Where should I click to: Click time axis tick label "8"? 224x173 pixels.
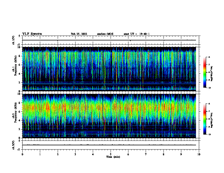[x=163, y=154]
